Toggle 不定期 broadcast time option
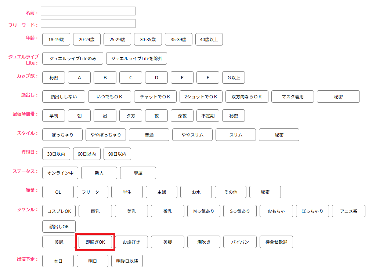This screenshot has width=383, height=269. [208, 116]
